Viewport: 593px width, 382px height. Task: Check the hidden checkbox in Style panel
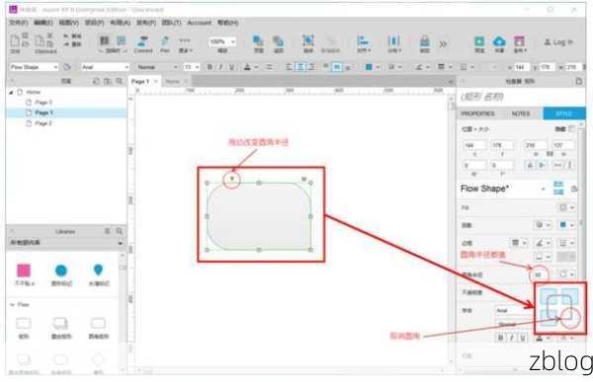coord(572,129)
